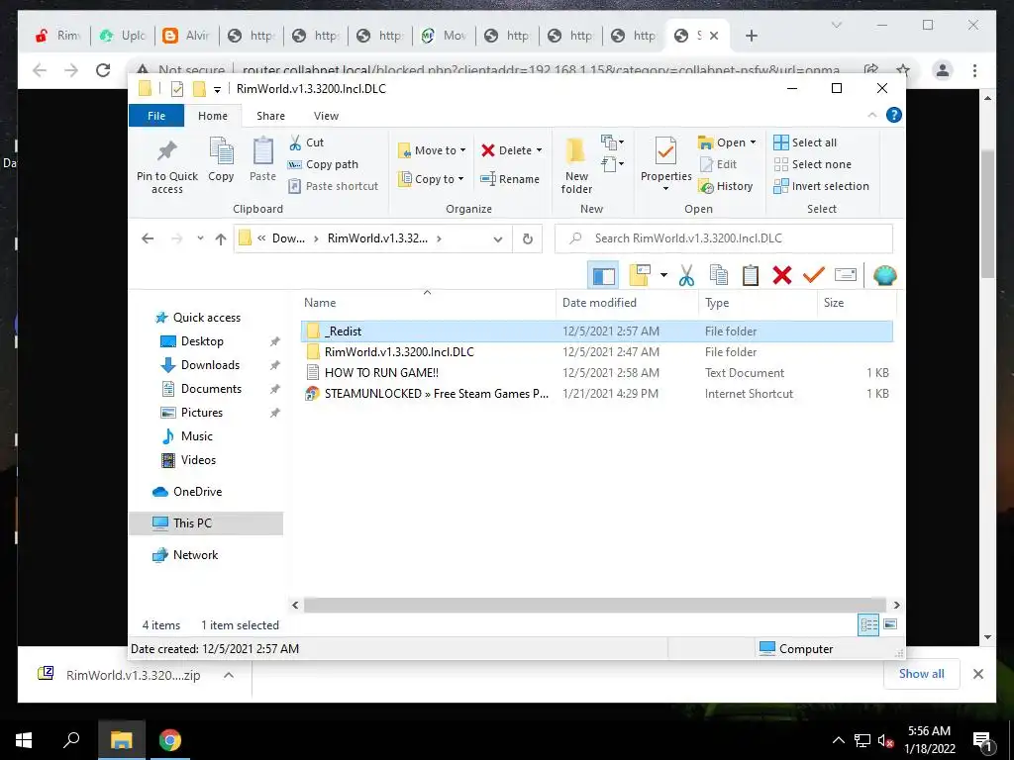
Task: Go back in Explorer navigation
Action: point(148,238)
